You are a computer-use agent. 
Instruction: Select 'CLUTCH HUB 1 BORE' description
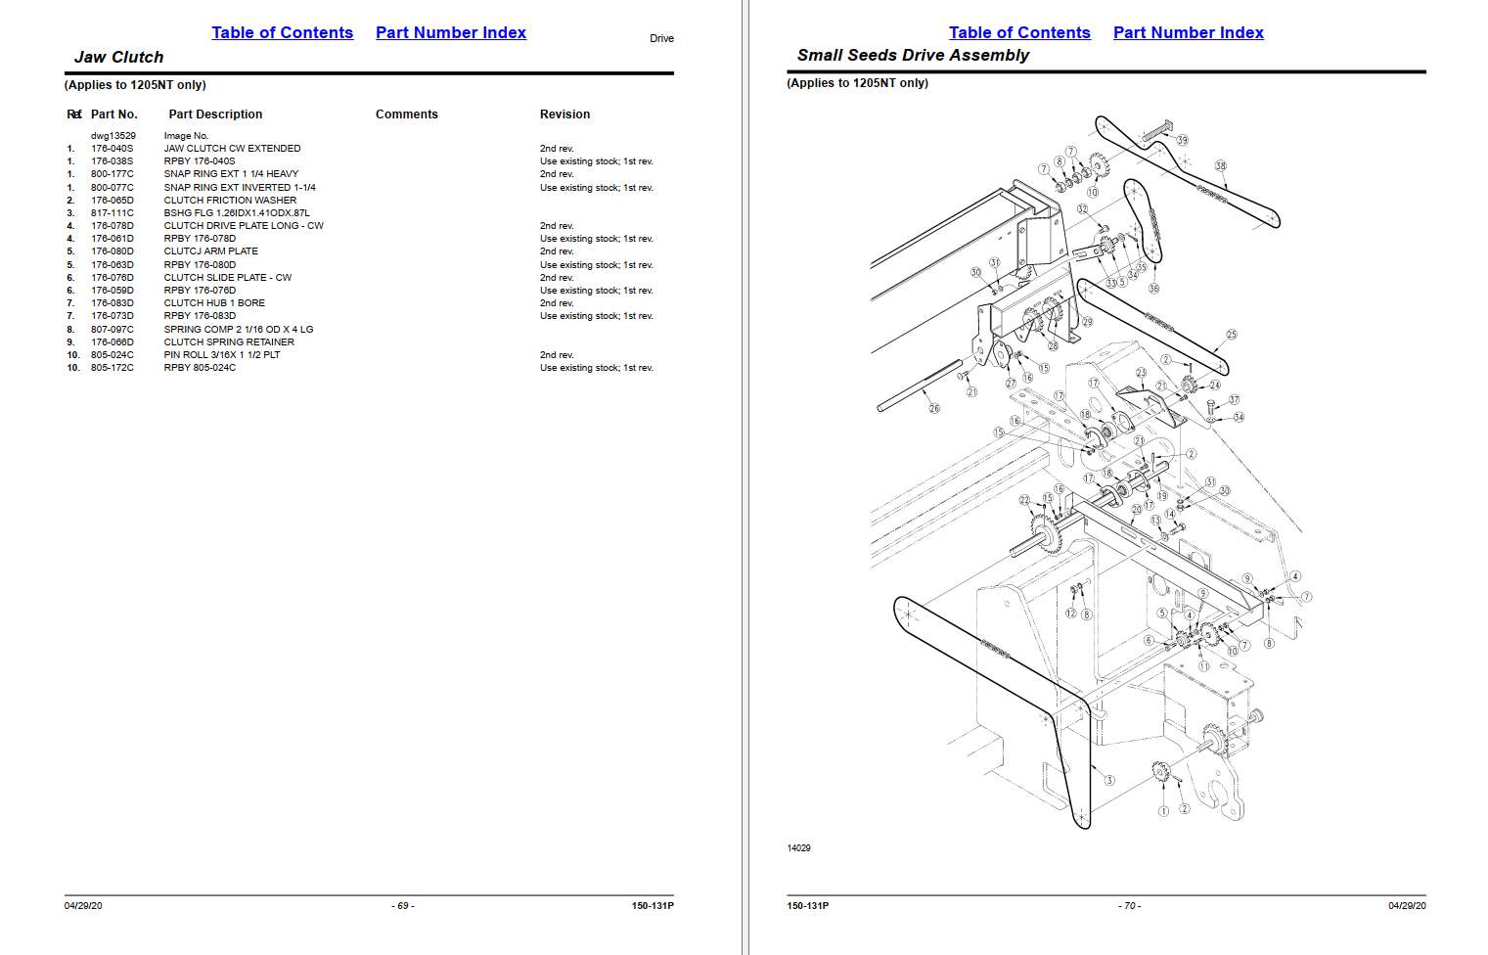tap(214, 303)
